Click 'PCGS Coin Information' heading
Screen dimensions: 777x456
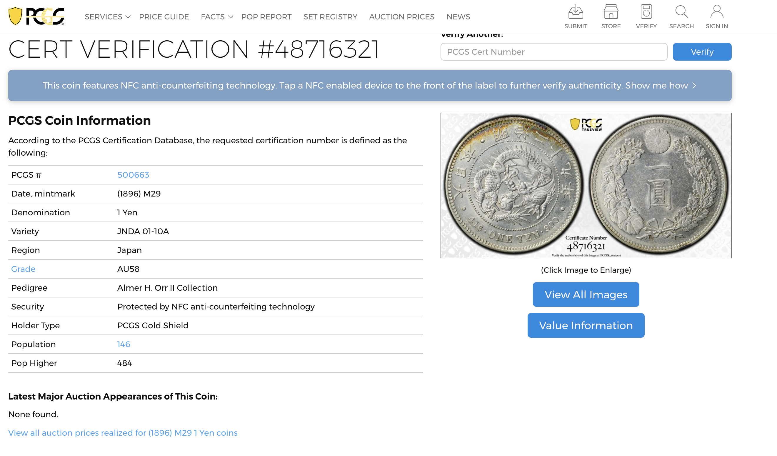click(79, 121)
